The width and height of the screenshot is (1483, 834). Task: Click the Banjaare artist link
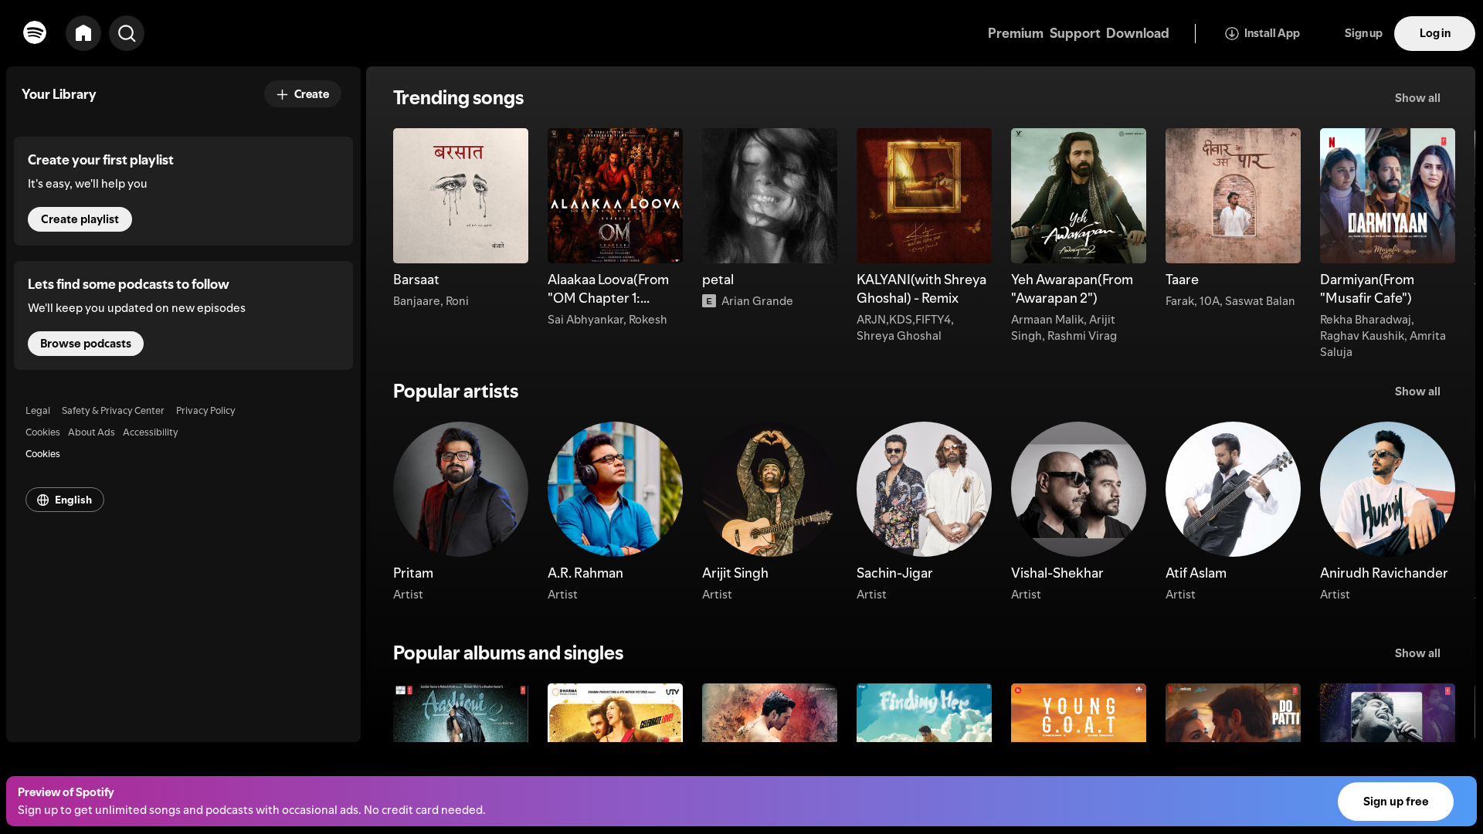pyautogui.click(x=416, y=301)
